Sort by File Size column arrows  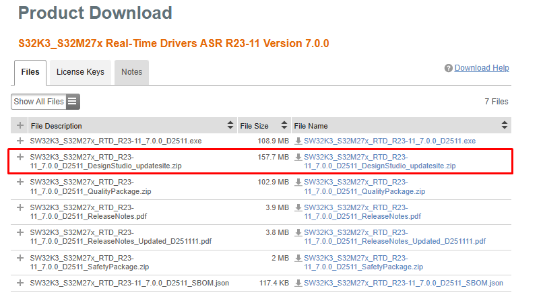(x=284, y=125)
